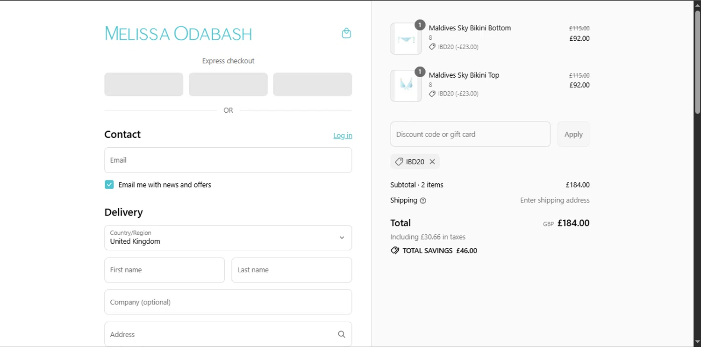Click the Apply discount button

tap(573, 134)
